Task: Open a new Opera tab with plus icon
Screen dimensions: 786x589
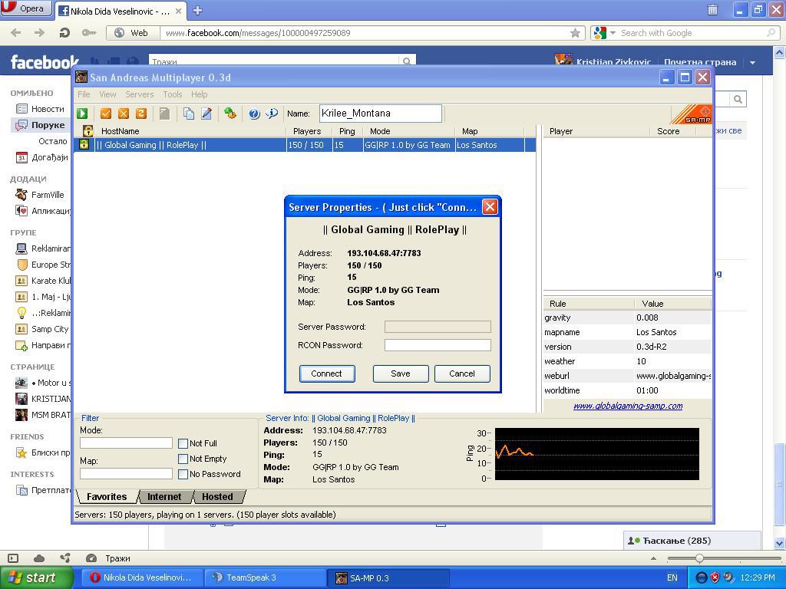Action: pyautogui.click(x=198, y=11)
